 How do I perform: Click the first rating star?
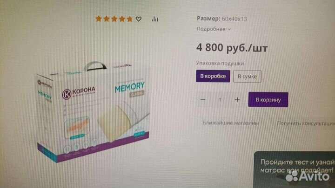click(99, 19)
